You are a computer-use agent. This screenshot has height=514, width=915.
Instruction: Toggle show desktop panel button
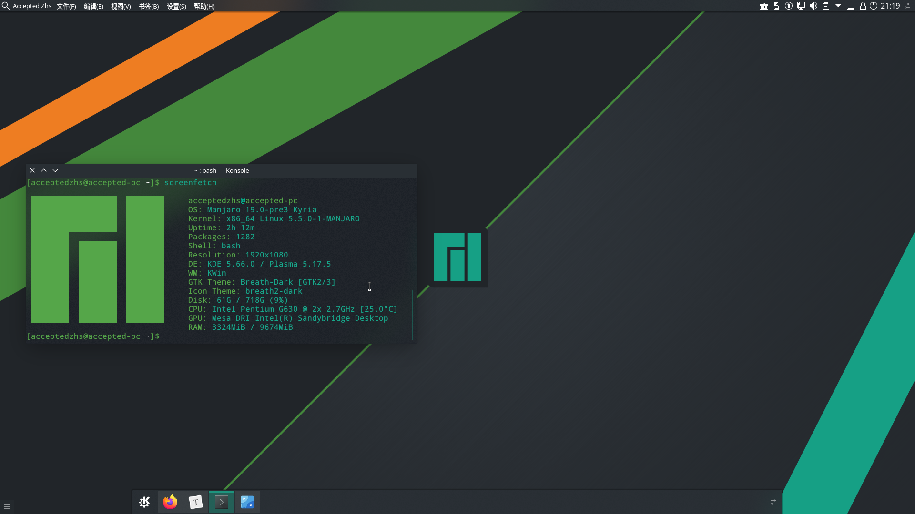pyautogui.click(x=851, y=6)
